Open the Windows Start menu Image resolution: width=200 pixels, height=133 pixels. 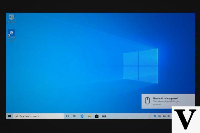(x=10, y=116)
